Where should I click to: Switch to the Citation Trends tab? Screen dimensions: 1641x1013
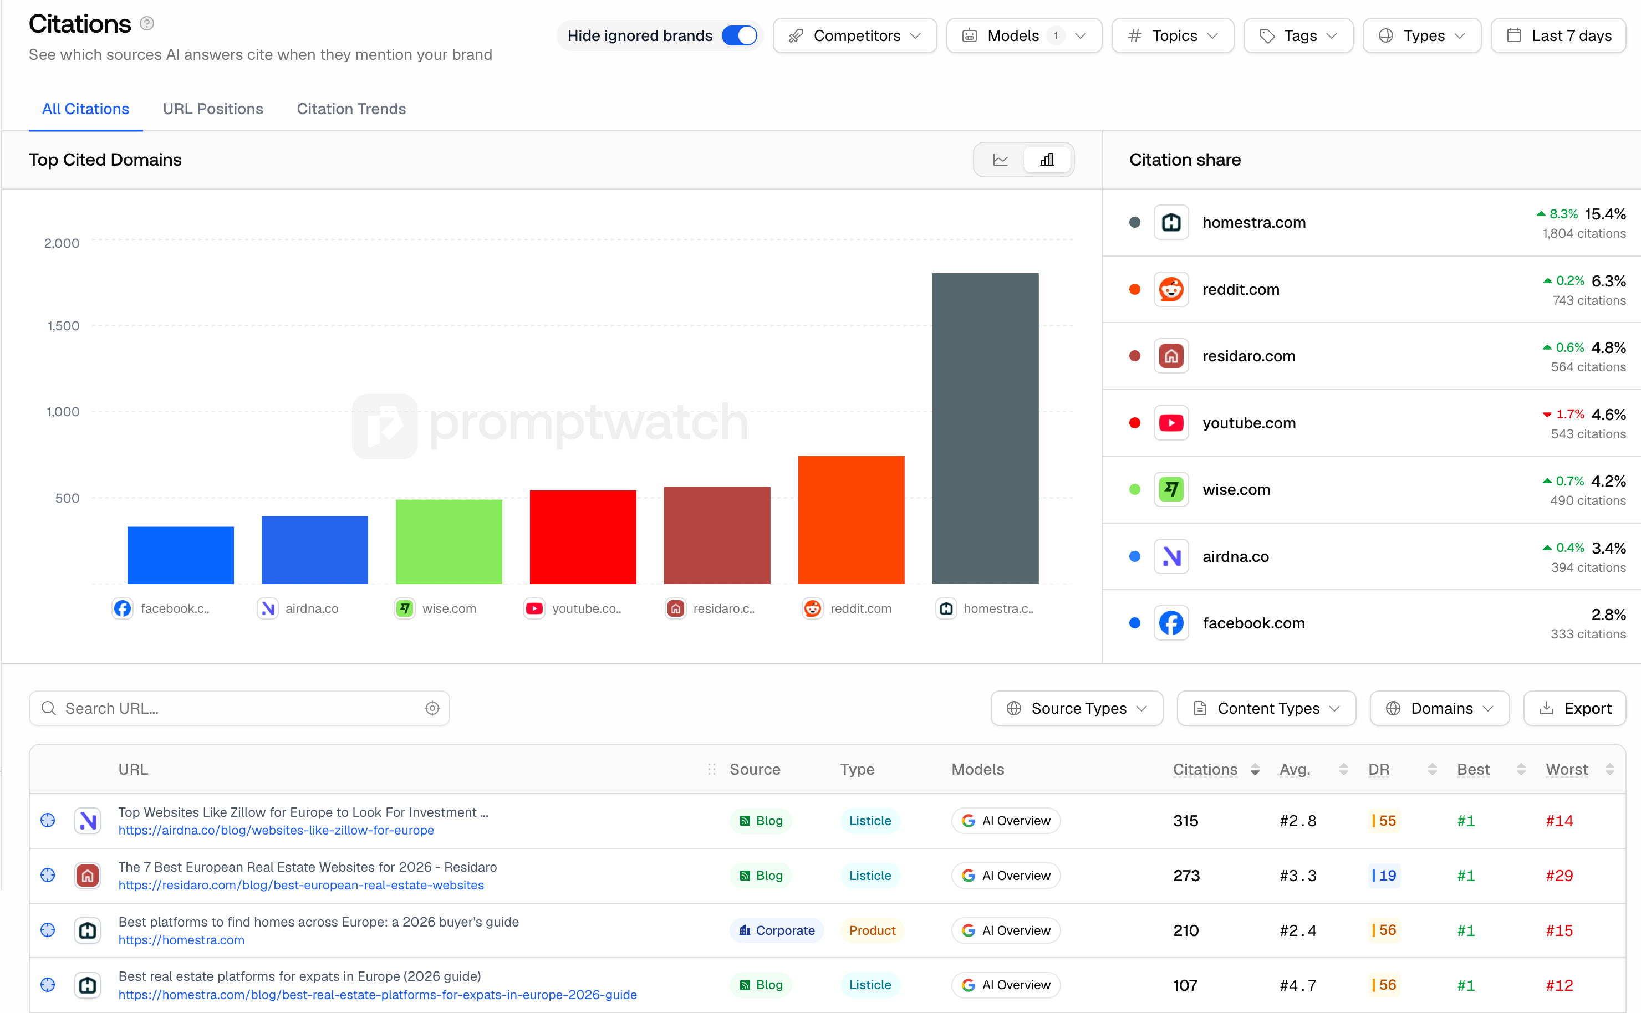pyautogui.click(x=351, y=109)
